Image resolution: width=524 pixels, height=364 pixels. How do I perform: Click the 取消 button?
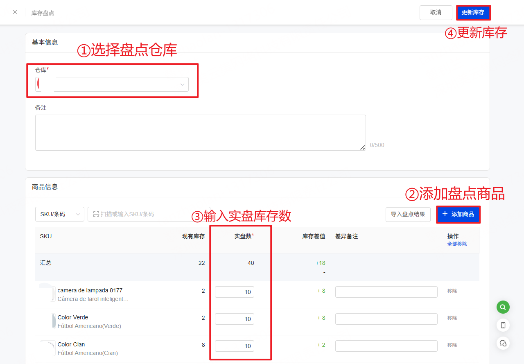[436, 13]
